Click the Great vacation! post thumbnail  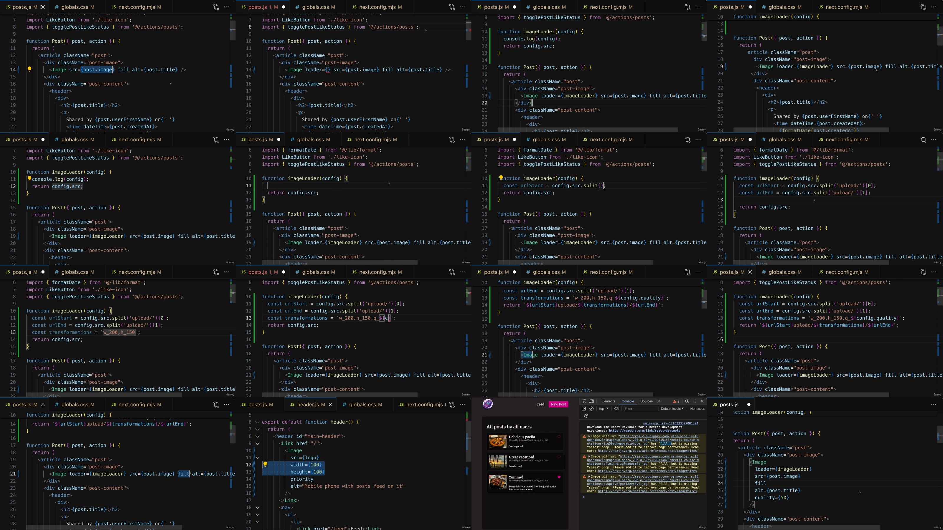tap(497, 462)
